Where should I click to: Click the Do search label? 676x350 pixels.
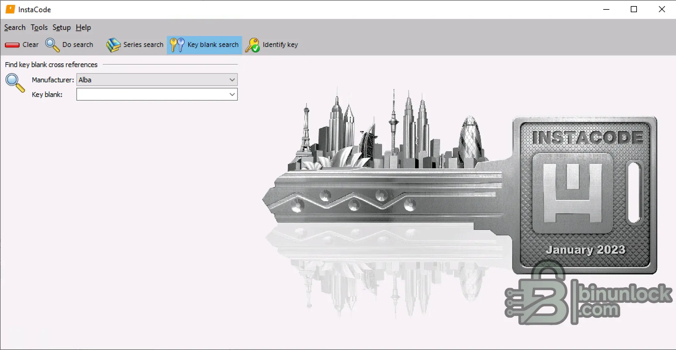78,45
